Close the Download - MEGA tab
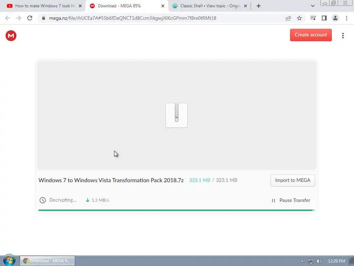This screenshot has height=266, width=354. (163, 6)
